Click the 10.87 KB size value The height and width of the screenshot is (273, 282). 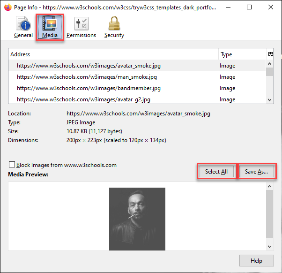coord(94,131)
